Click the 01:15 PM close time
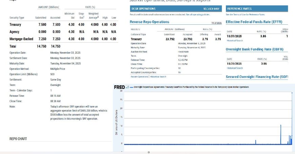This screenshot has width=295, height=154. (x=183, y=64)
